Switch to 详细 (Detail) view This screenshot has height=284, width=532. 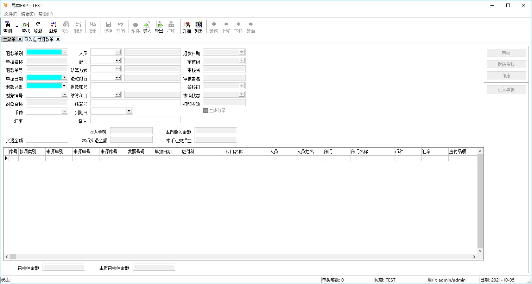(186, 27)
